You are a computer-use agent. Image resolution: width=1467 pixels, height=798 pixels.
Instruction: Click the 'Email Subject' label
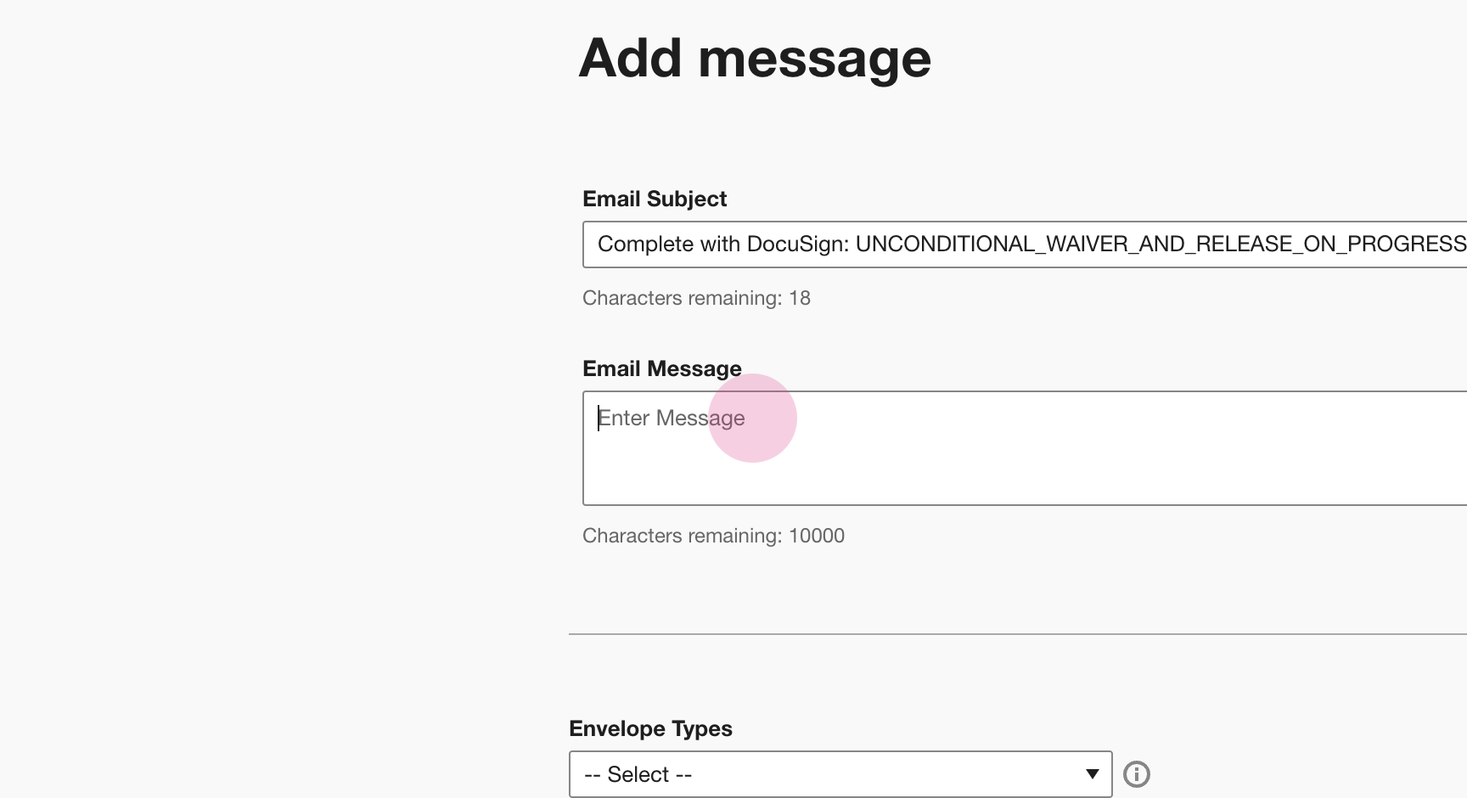[655, 199]
